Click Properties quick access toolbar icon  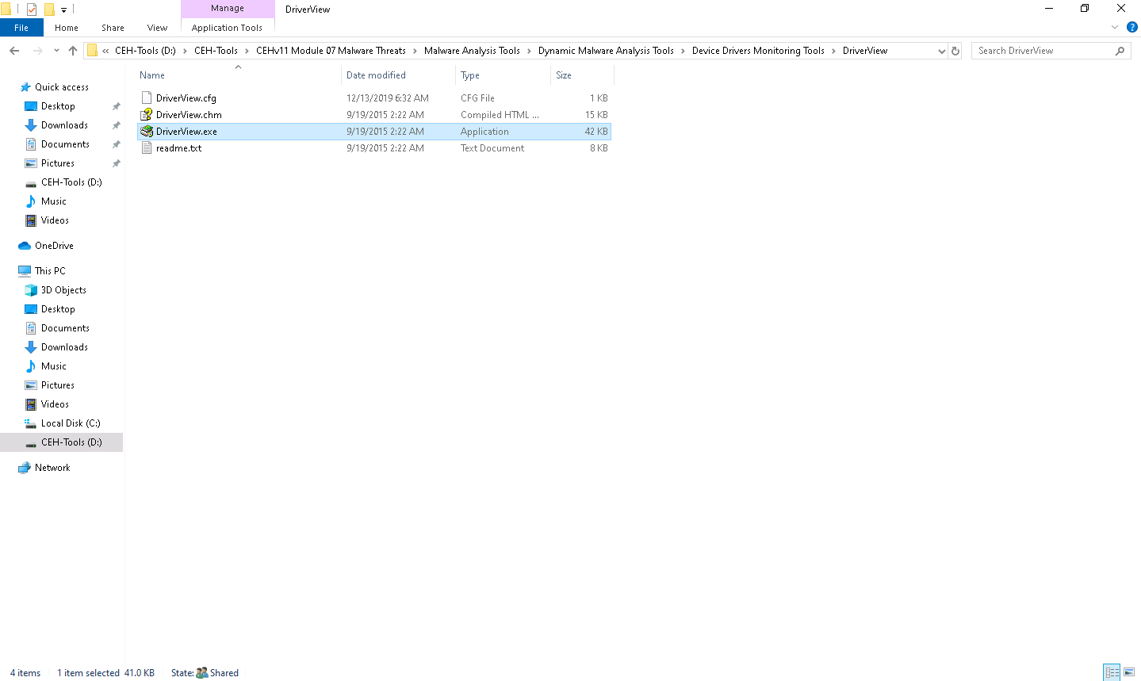coord(31,10)
